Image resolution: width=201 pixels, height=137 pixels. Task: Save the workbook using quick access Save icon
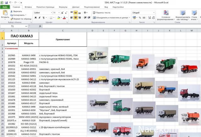point(6,3)
